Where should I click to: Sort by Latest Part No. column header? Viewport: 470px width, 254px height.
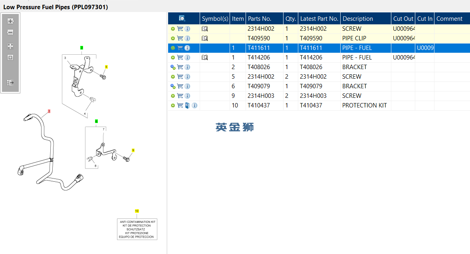click(x=319, y=19)
